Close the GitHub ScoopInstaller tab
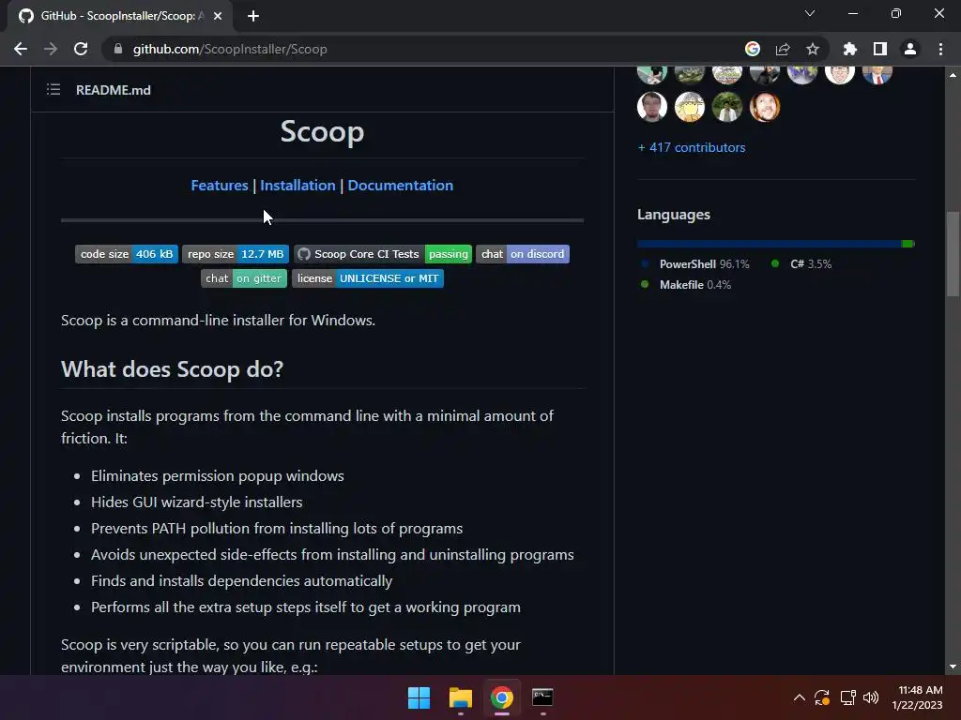 (x=218, y=16)
